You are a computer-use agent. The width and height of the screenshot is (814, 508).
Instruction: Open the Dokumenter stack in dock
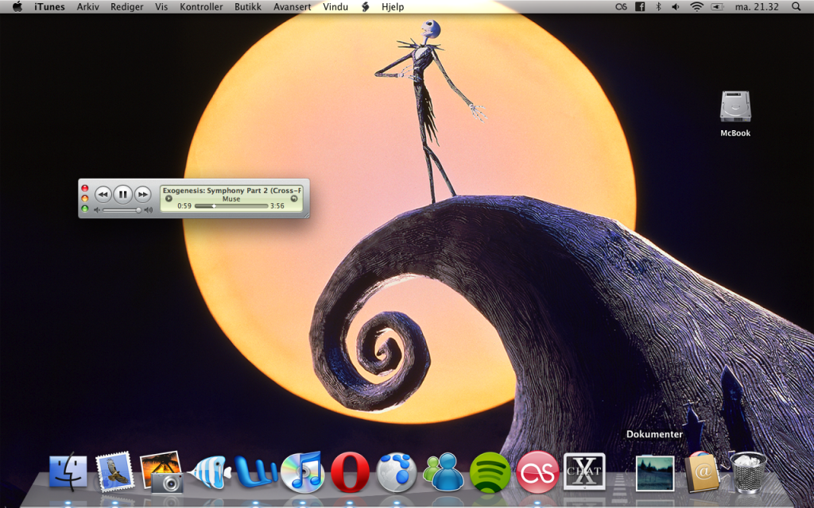655,473
